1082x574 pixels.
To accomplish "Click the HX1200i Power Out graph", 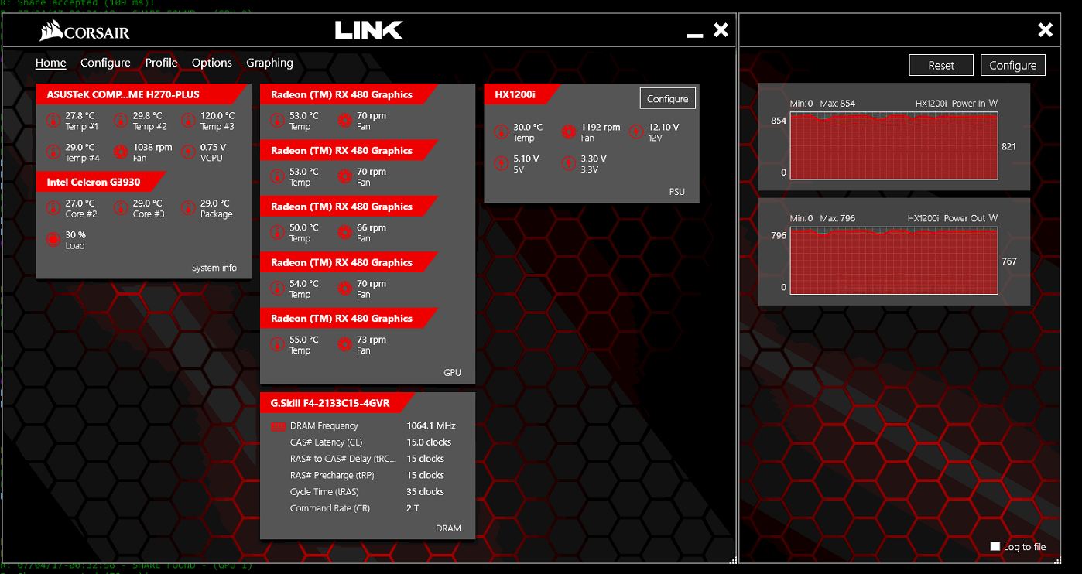I will tap(894, 261).
